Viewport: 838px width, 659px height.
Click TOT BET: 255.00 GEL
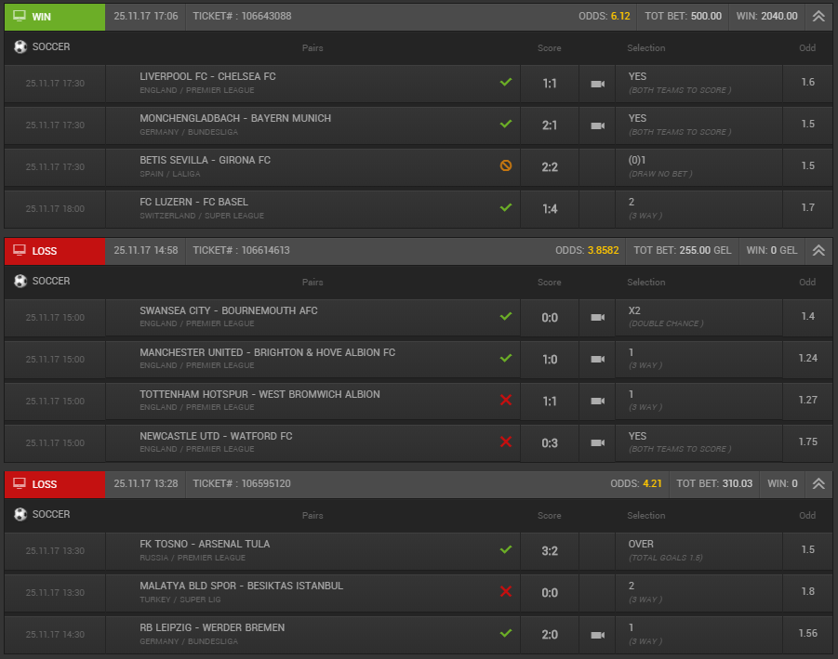pyautogui.click(x=683, y=250)
